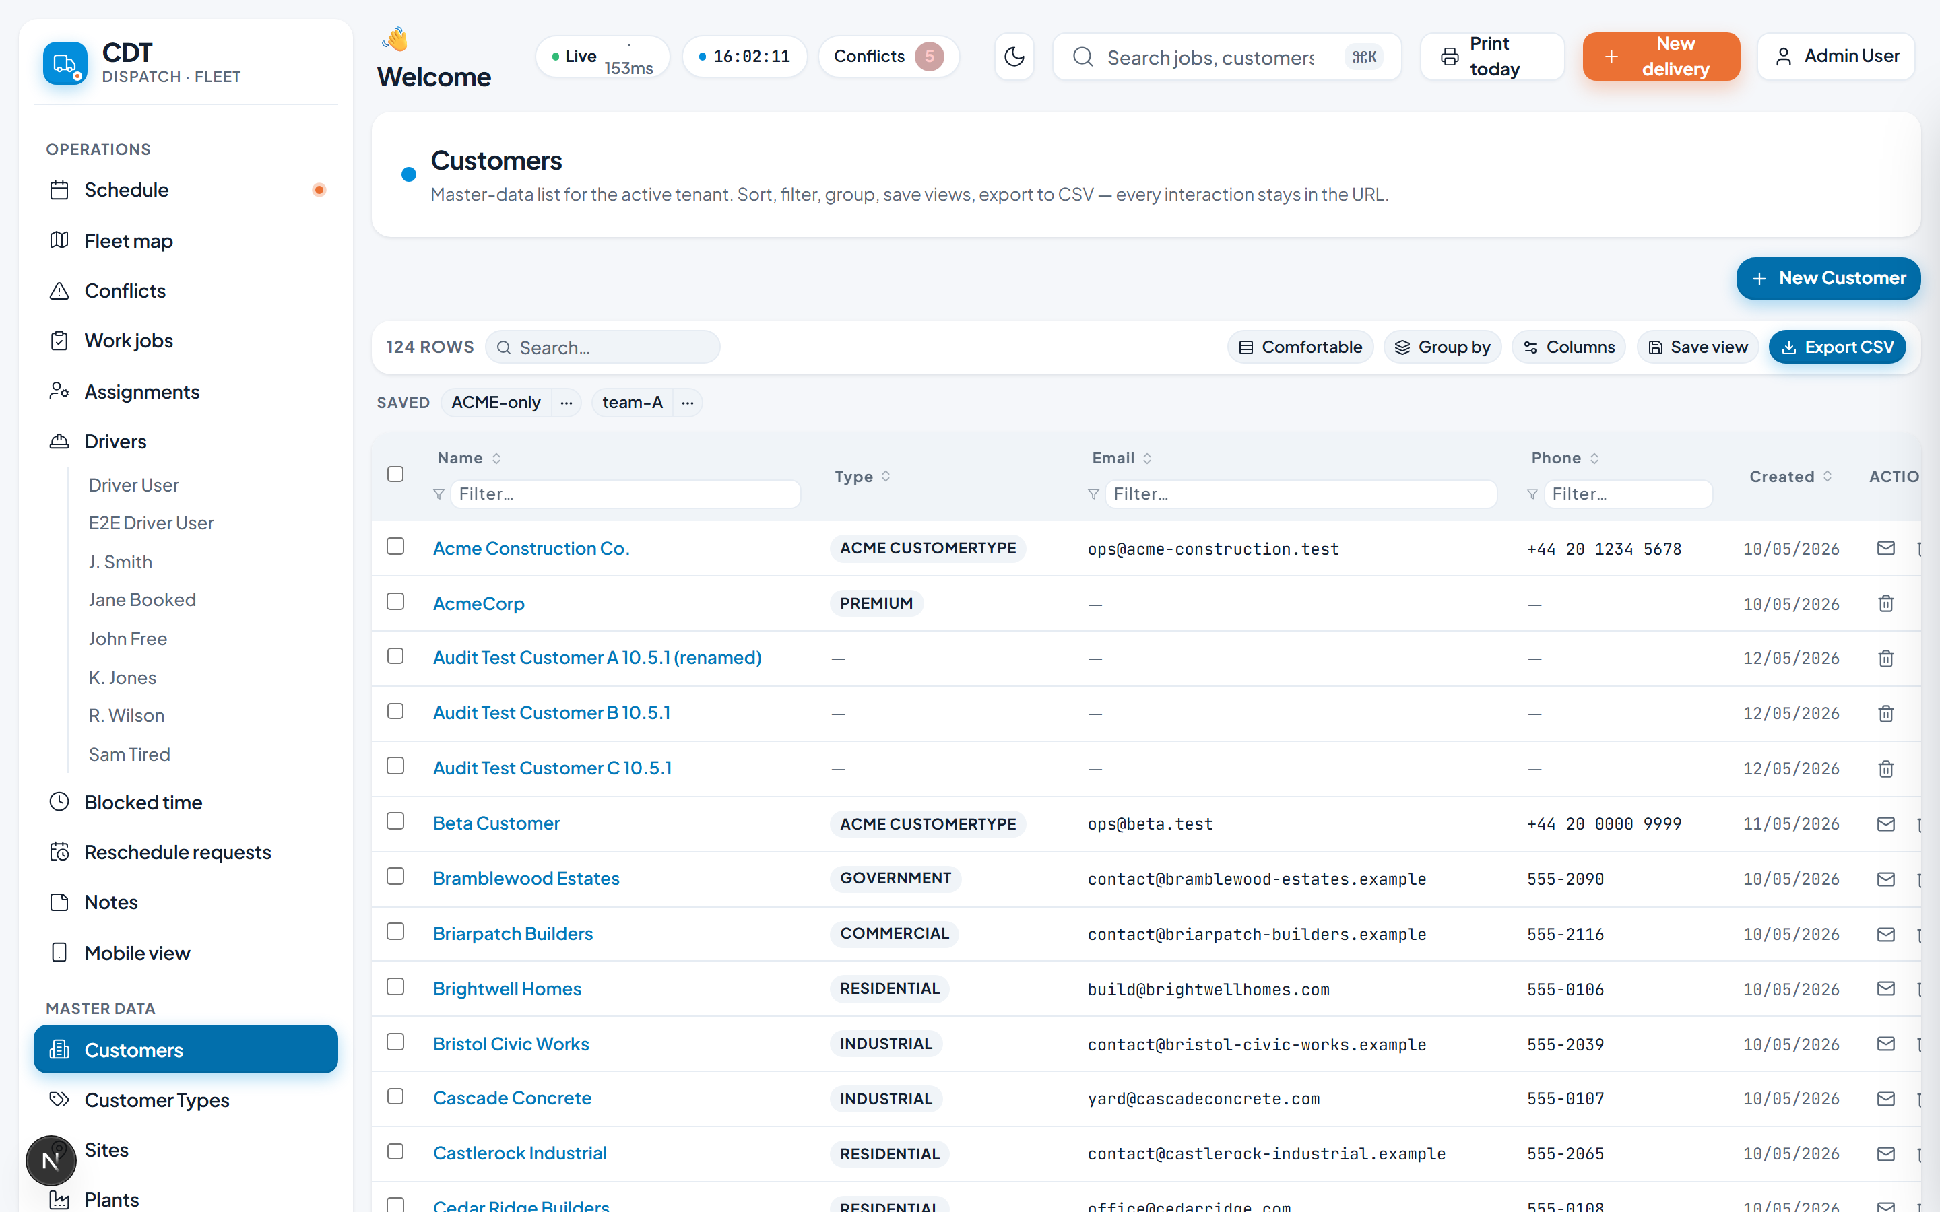Click the Phone column filter funnel icon
The width and height of the screenshot is (1940, 1212).
coord(1532,494)
